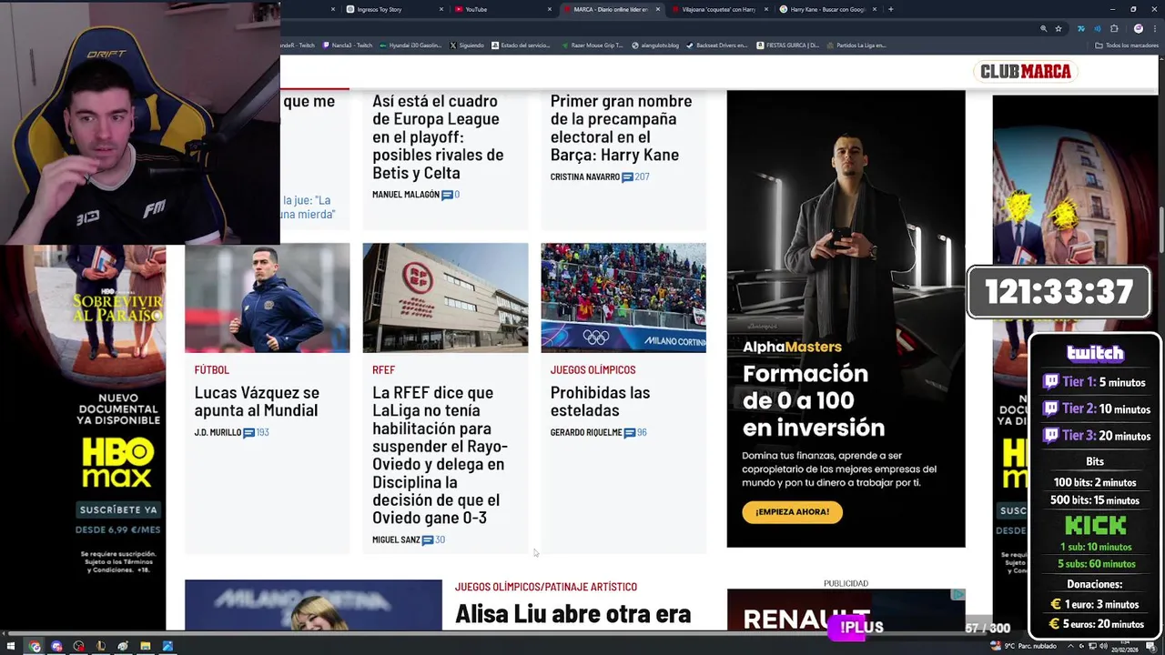This screenshot has width=1165, height=655.
Task: Select the MARCA Diario online tab
Action: (611, 9)
